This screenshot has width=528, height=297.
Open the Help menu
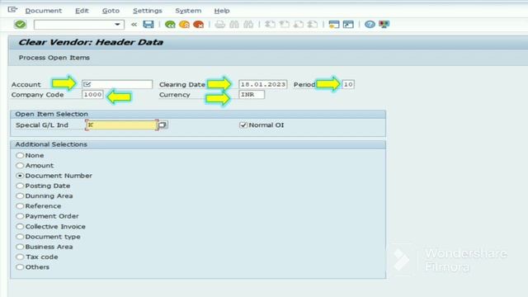[222, 11]
